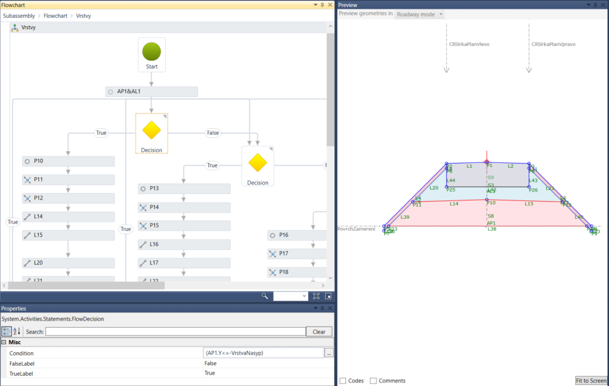The height and width of the screenshot is (386, 609).
Task: Click CilSirkaPlanVpravo target label in preview
Action: tap(554, 44)
